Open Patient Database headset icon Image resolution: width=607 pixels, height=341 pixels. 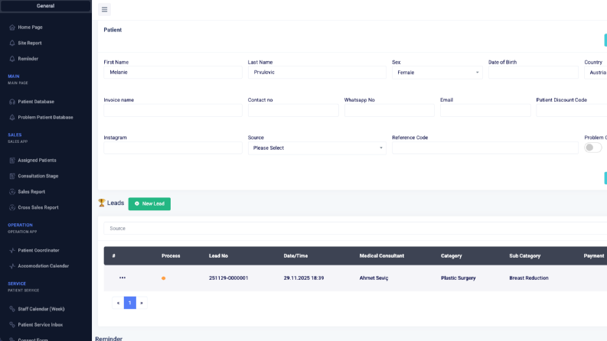click(x=12, y=102)
